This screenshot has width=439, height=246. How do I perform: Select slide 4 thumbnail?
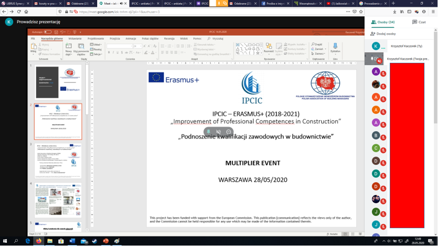[x=58, y=201]
